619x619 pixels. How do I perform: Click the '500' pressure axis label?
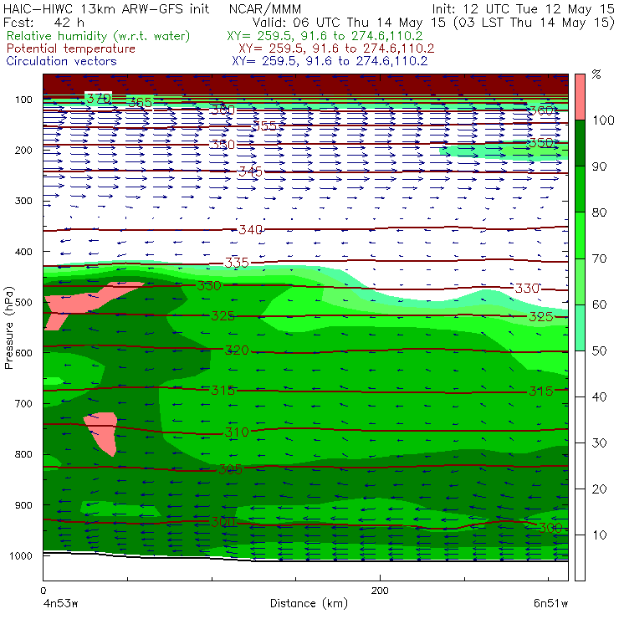(x=23, y=303)
